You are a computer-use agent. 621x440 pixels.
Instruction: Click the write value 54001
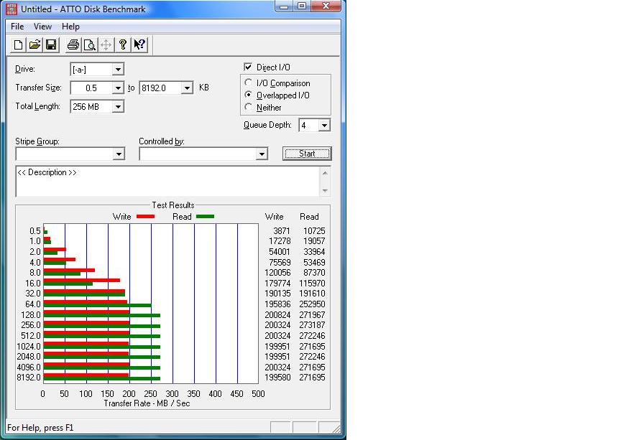pyautogui.click(x=279, y=252)
